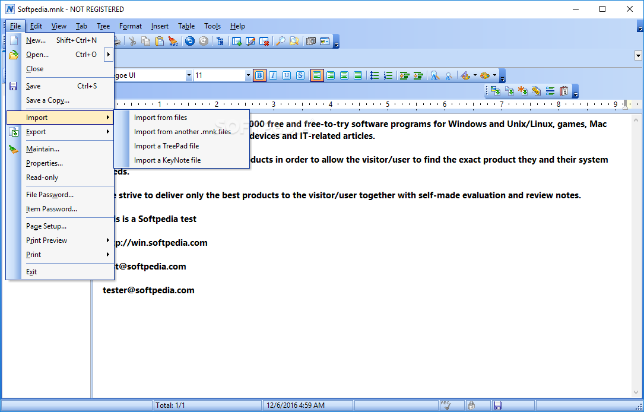The width and height of the screenshot is (644, 412).
Task: Click the edit item icon with pencil
Action: 250,41
